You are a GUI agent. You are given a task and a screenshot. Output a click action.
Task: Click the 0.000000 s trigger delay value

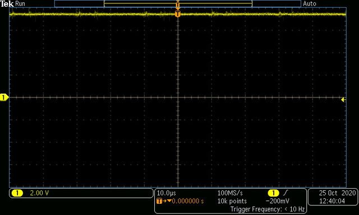[188, 201]
